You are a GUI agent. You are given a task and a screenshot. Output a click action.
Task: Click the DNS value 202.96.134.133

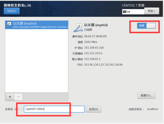tap(94, 65)
